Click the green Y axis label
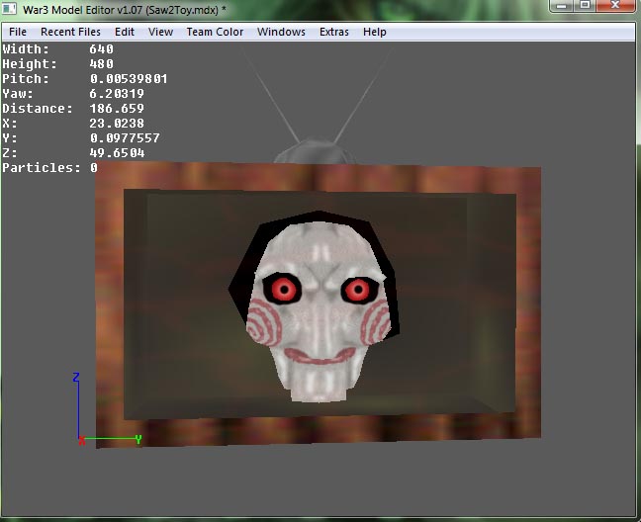641x522 pixels. tap(138, 440)
